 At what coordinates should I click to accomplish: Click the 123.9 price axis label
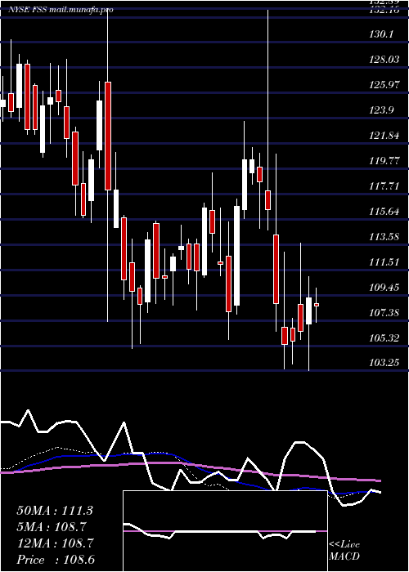382,110
